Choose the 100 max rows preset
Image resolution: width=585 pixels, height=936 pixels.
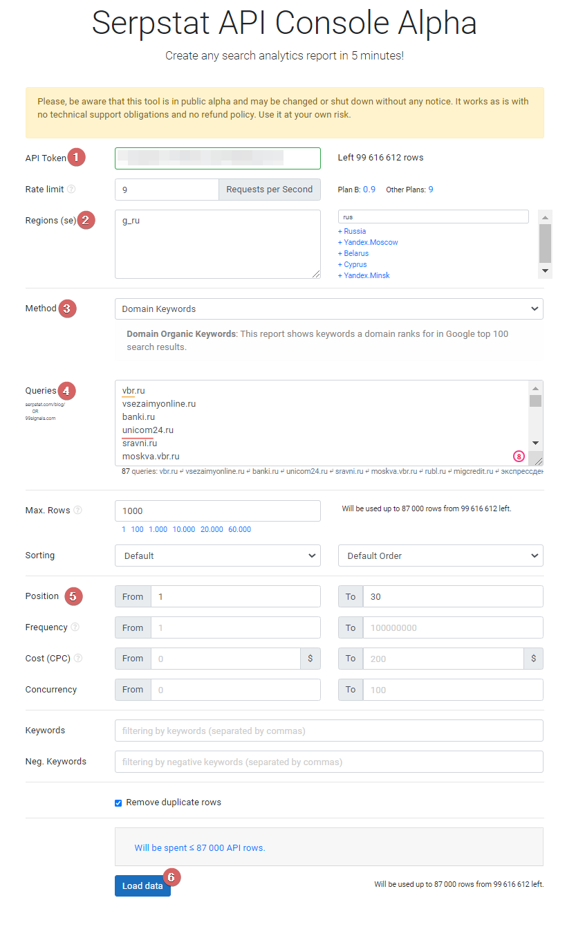tap(137, 529)
